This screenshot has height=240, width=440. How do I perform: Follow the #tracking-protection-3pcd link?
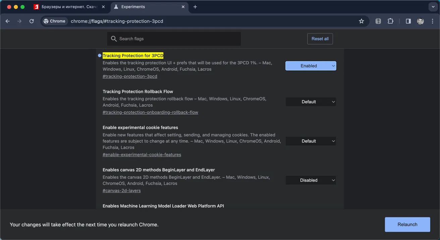tap(130, 76)
